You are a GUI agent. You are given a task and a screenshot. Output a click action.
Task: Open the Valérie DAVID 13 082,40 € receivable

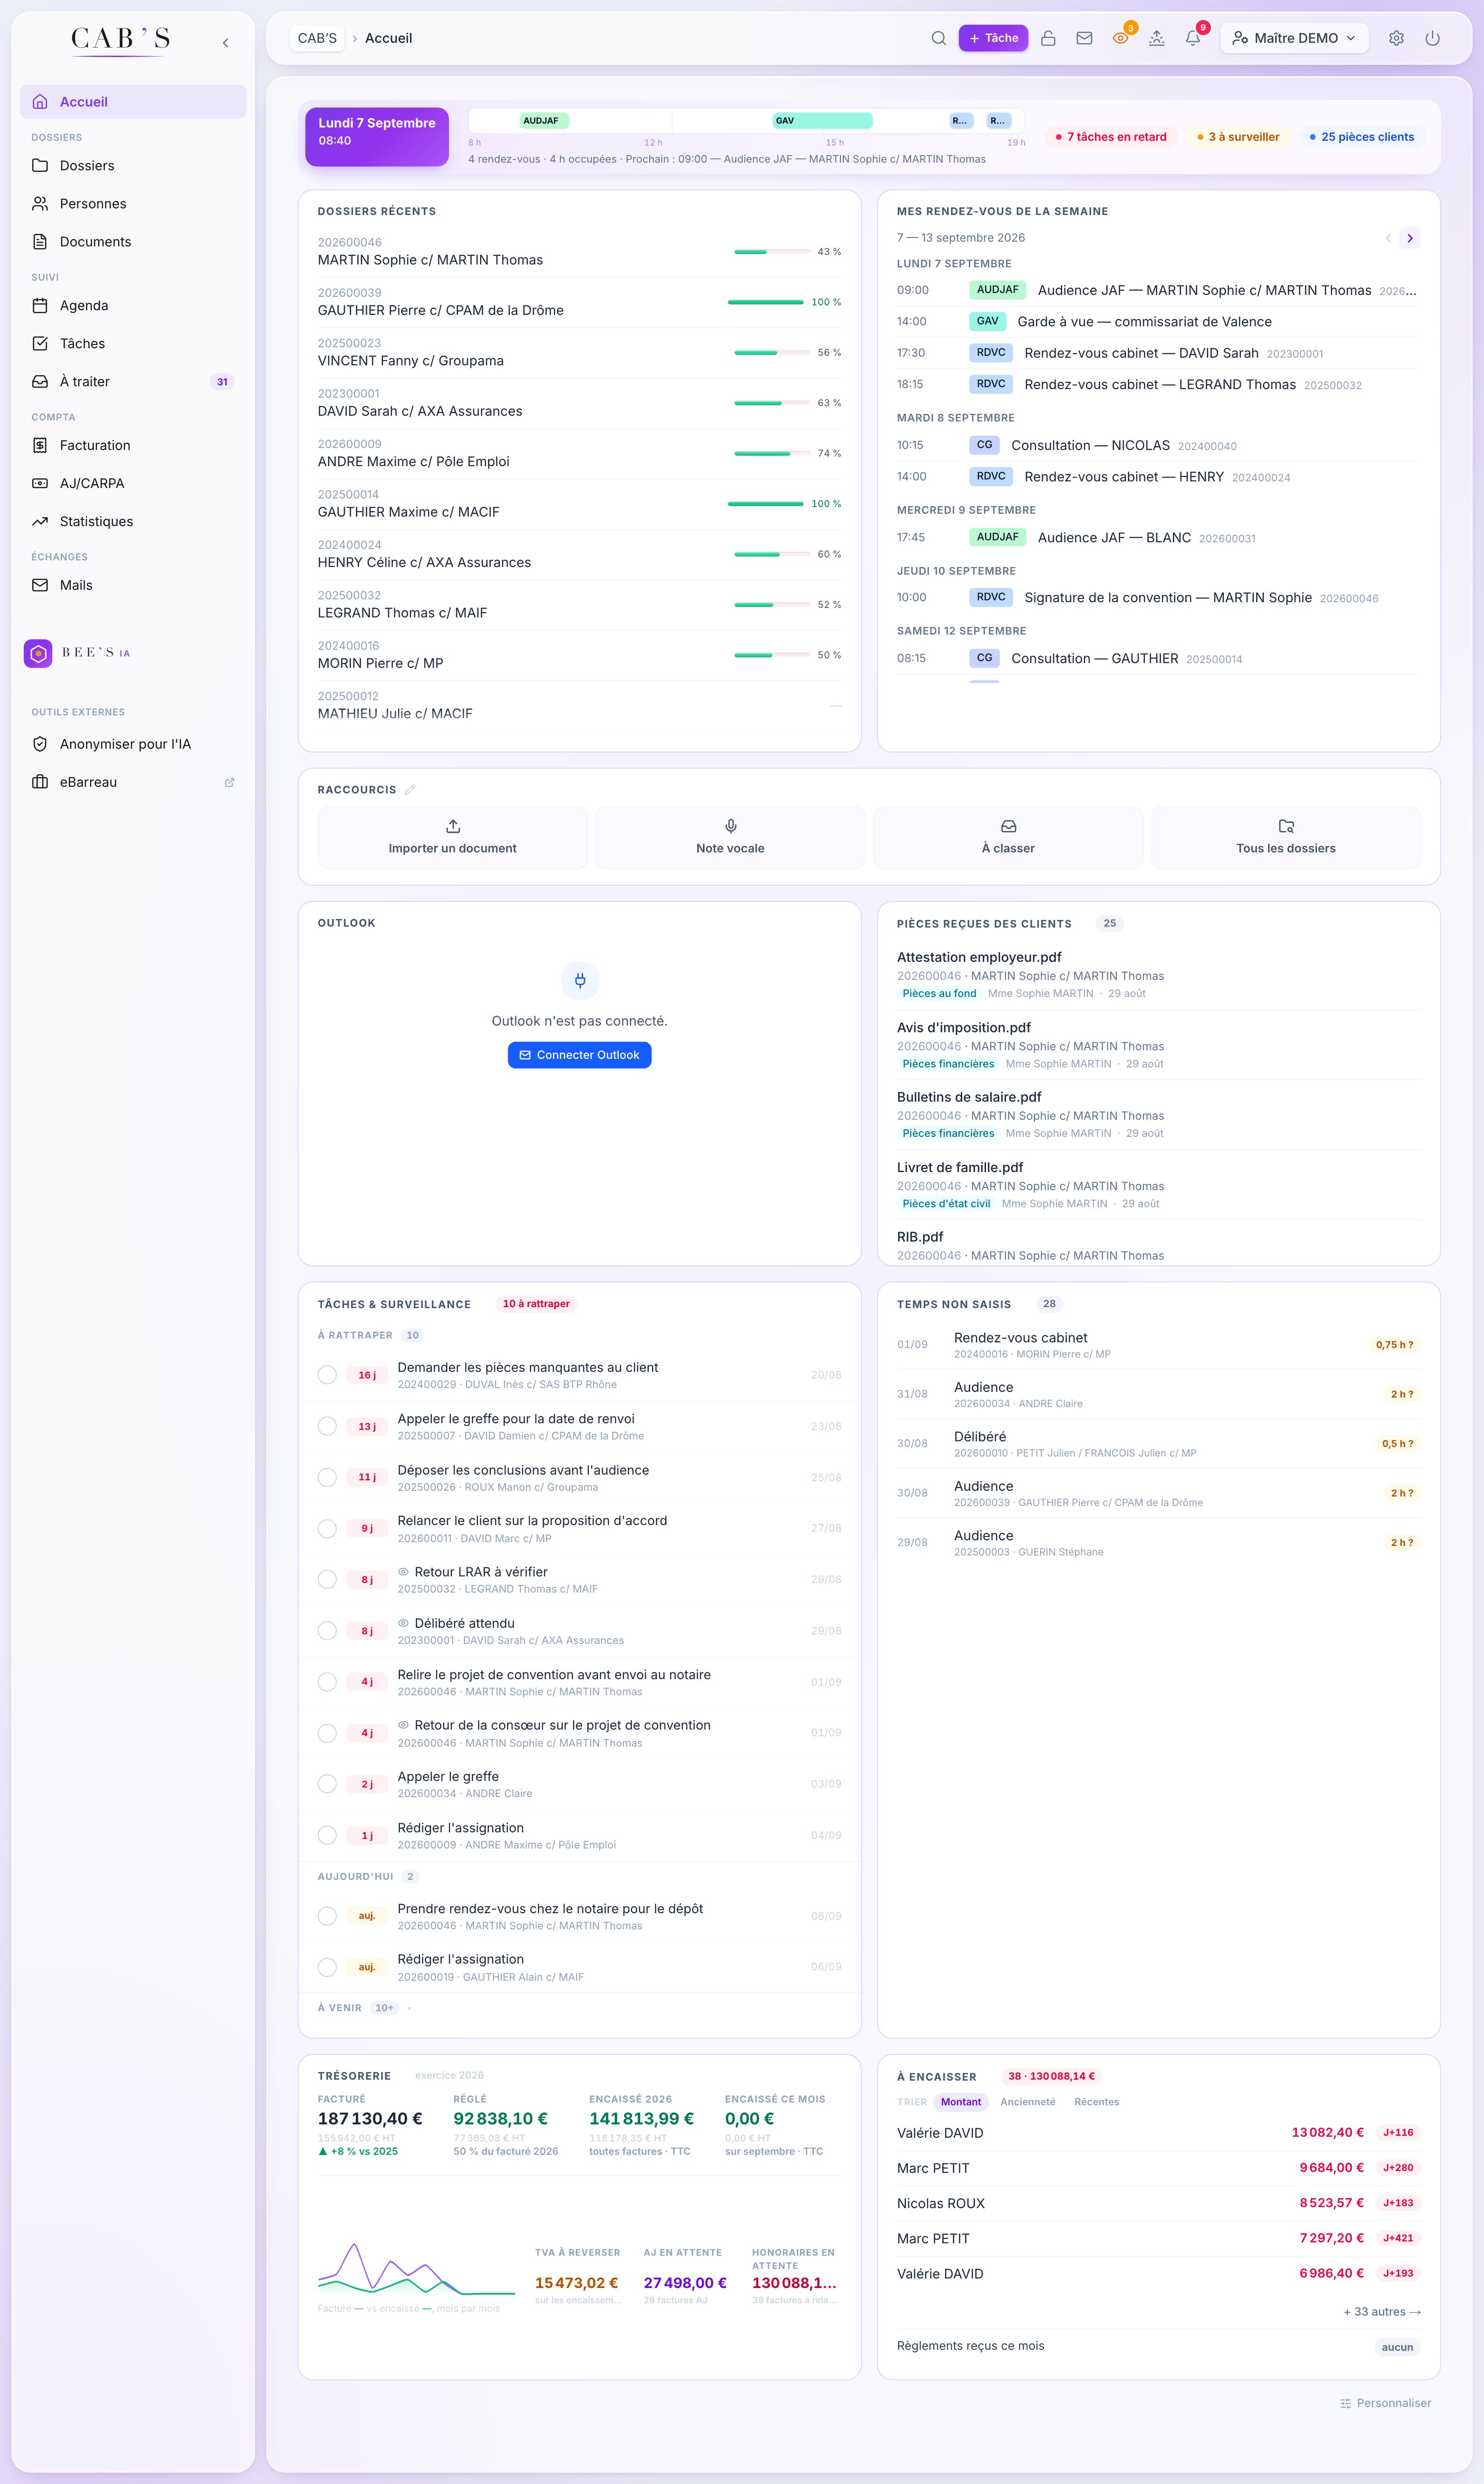(1158, 2133)
